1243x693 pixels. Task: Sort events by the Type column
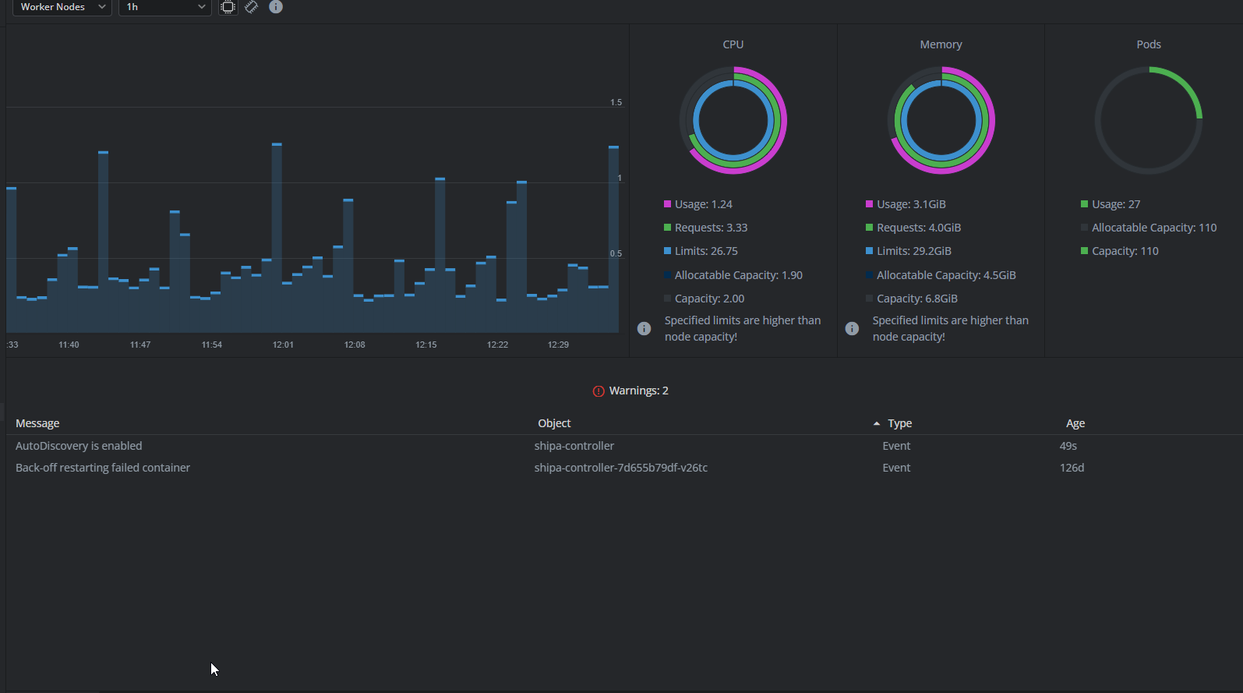click(x=899, y=423)
